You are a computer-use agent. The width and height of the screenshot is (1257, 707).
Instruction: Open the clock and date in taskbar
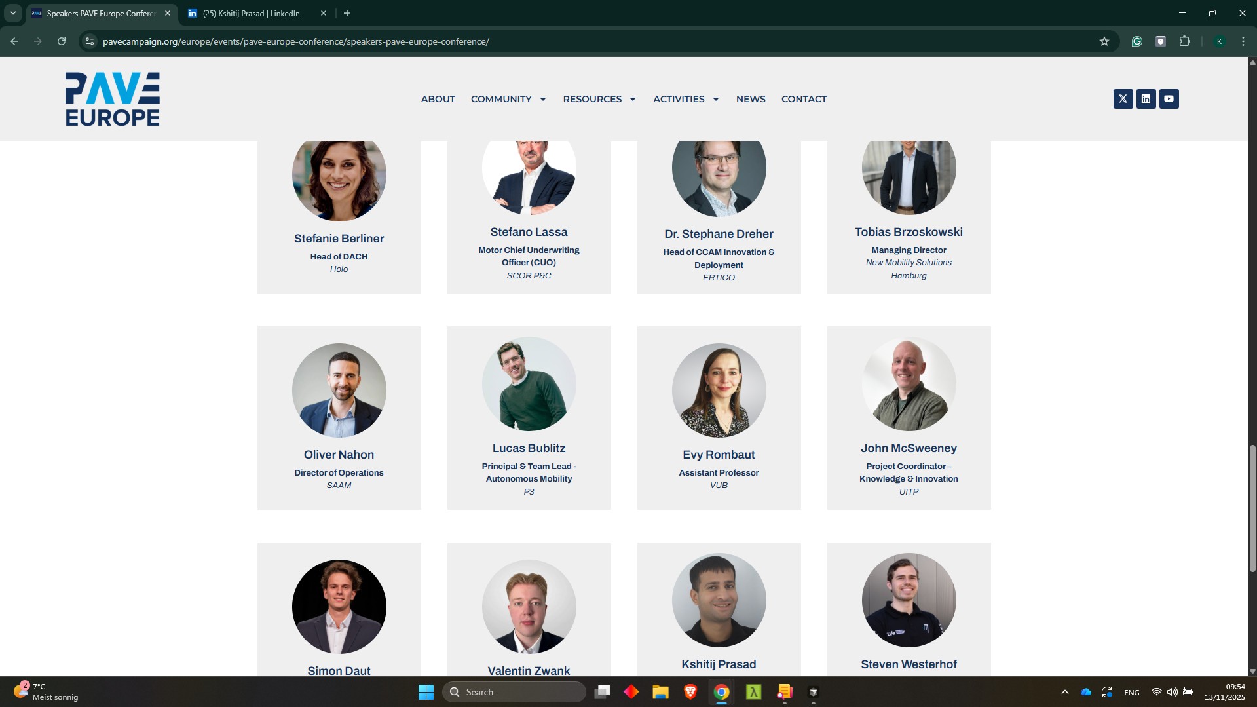(1224, 692)
